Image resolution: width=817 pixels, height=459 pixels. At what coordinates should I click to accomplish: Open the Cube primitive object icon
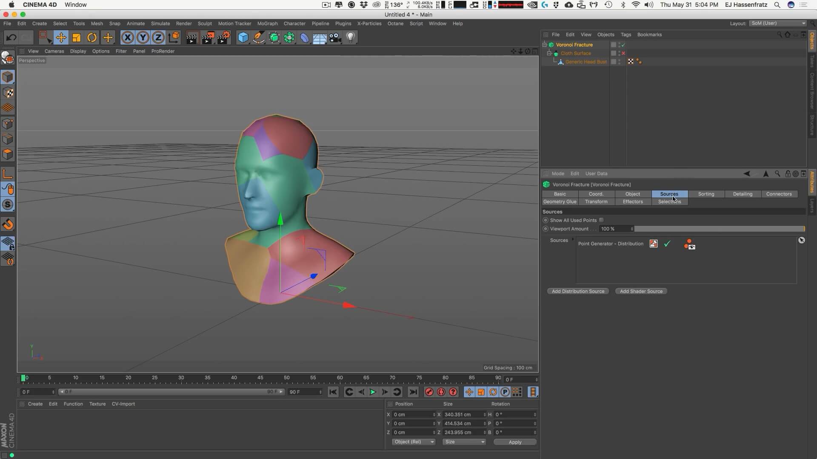[x=243, y=38]
